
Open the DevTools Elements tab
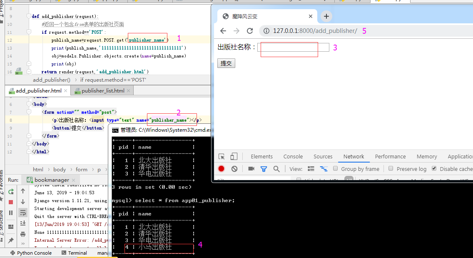tap(261, 156)
